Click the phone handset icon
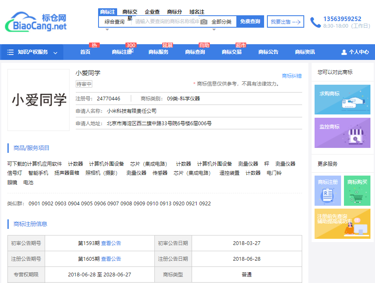The image size is (375, 283). point(315,22)
